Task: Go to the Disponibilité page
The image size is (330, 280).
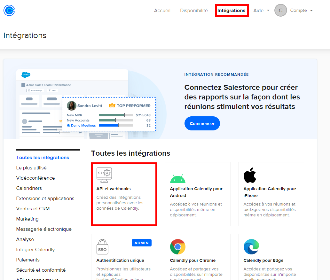Action: pos(194,11)
